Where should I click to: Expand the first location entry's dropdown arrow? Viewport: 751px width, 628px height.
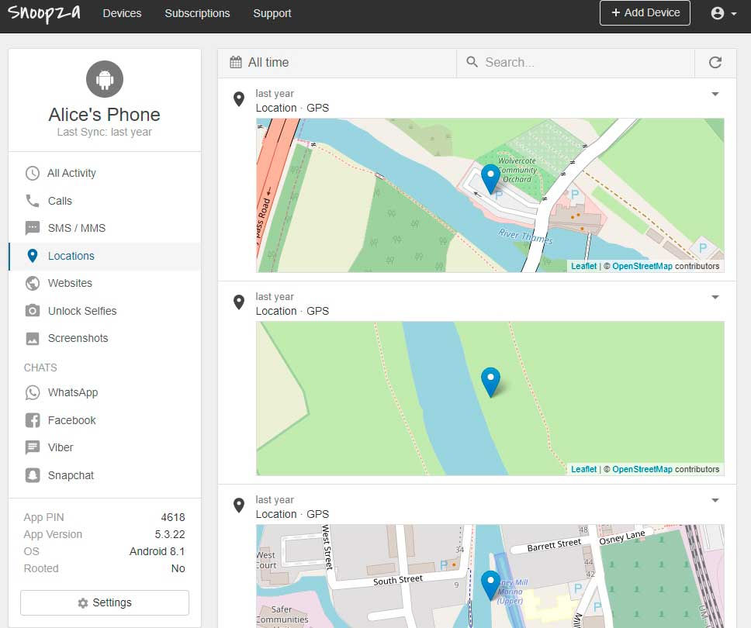(x=715, y=94)
